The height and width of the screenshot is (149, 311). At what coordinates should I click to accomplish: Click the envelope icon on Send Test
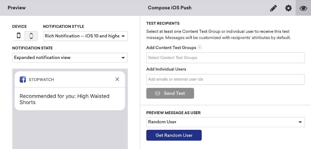(x=158, y=93)
